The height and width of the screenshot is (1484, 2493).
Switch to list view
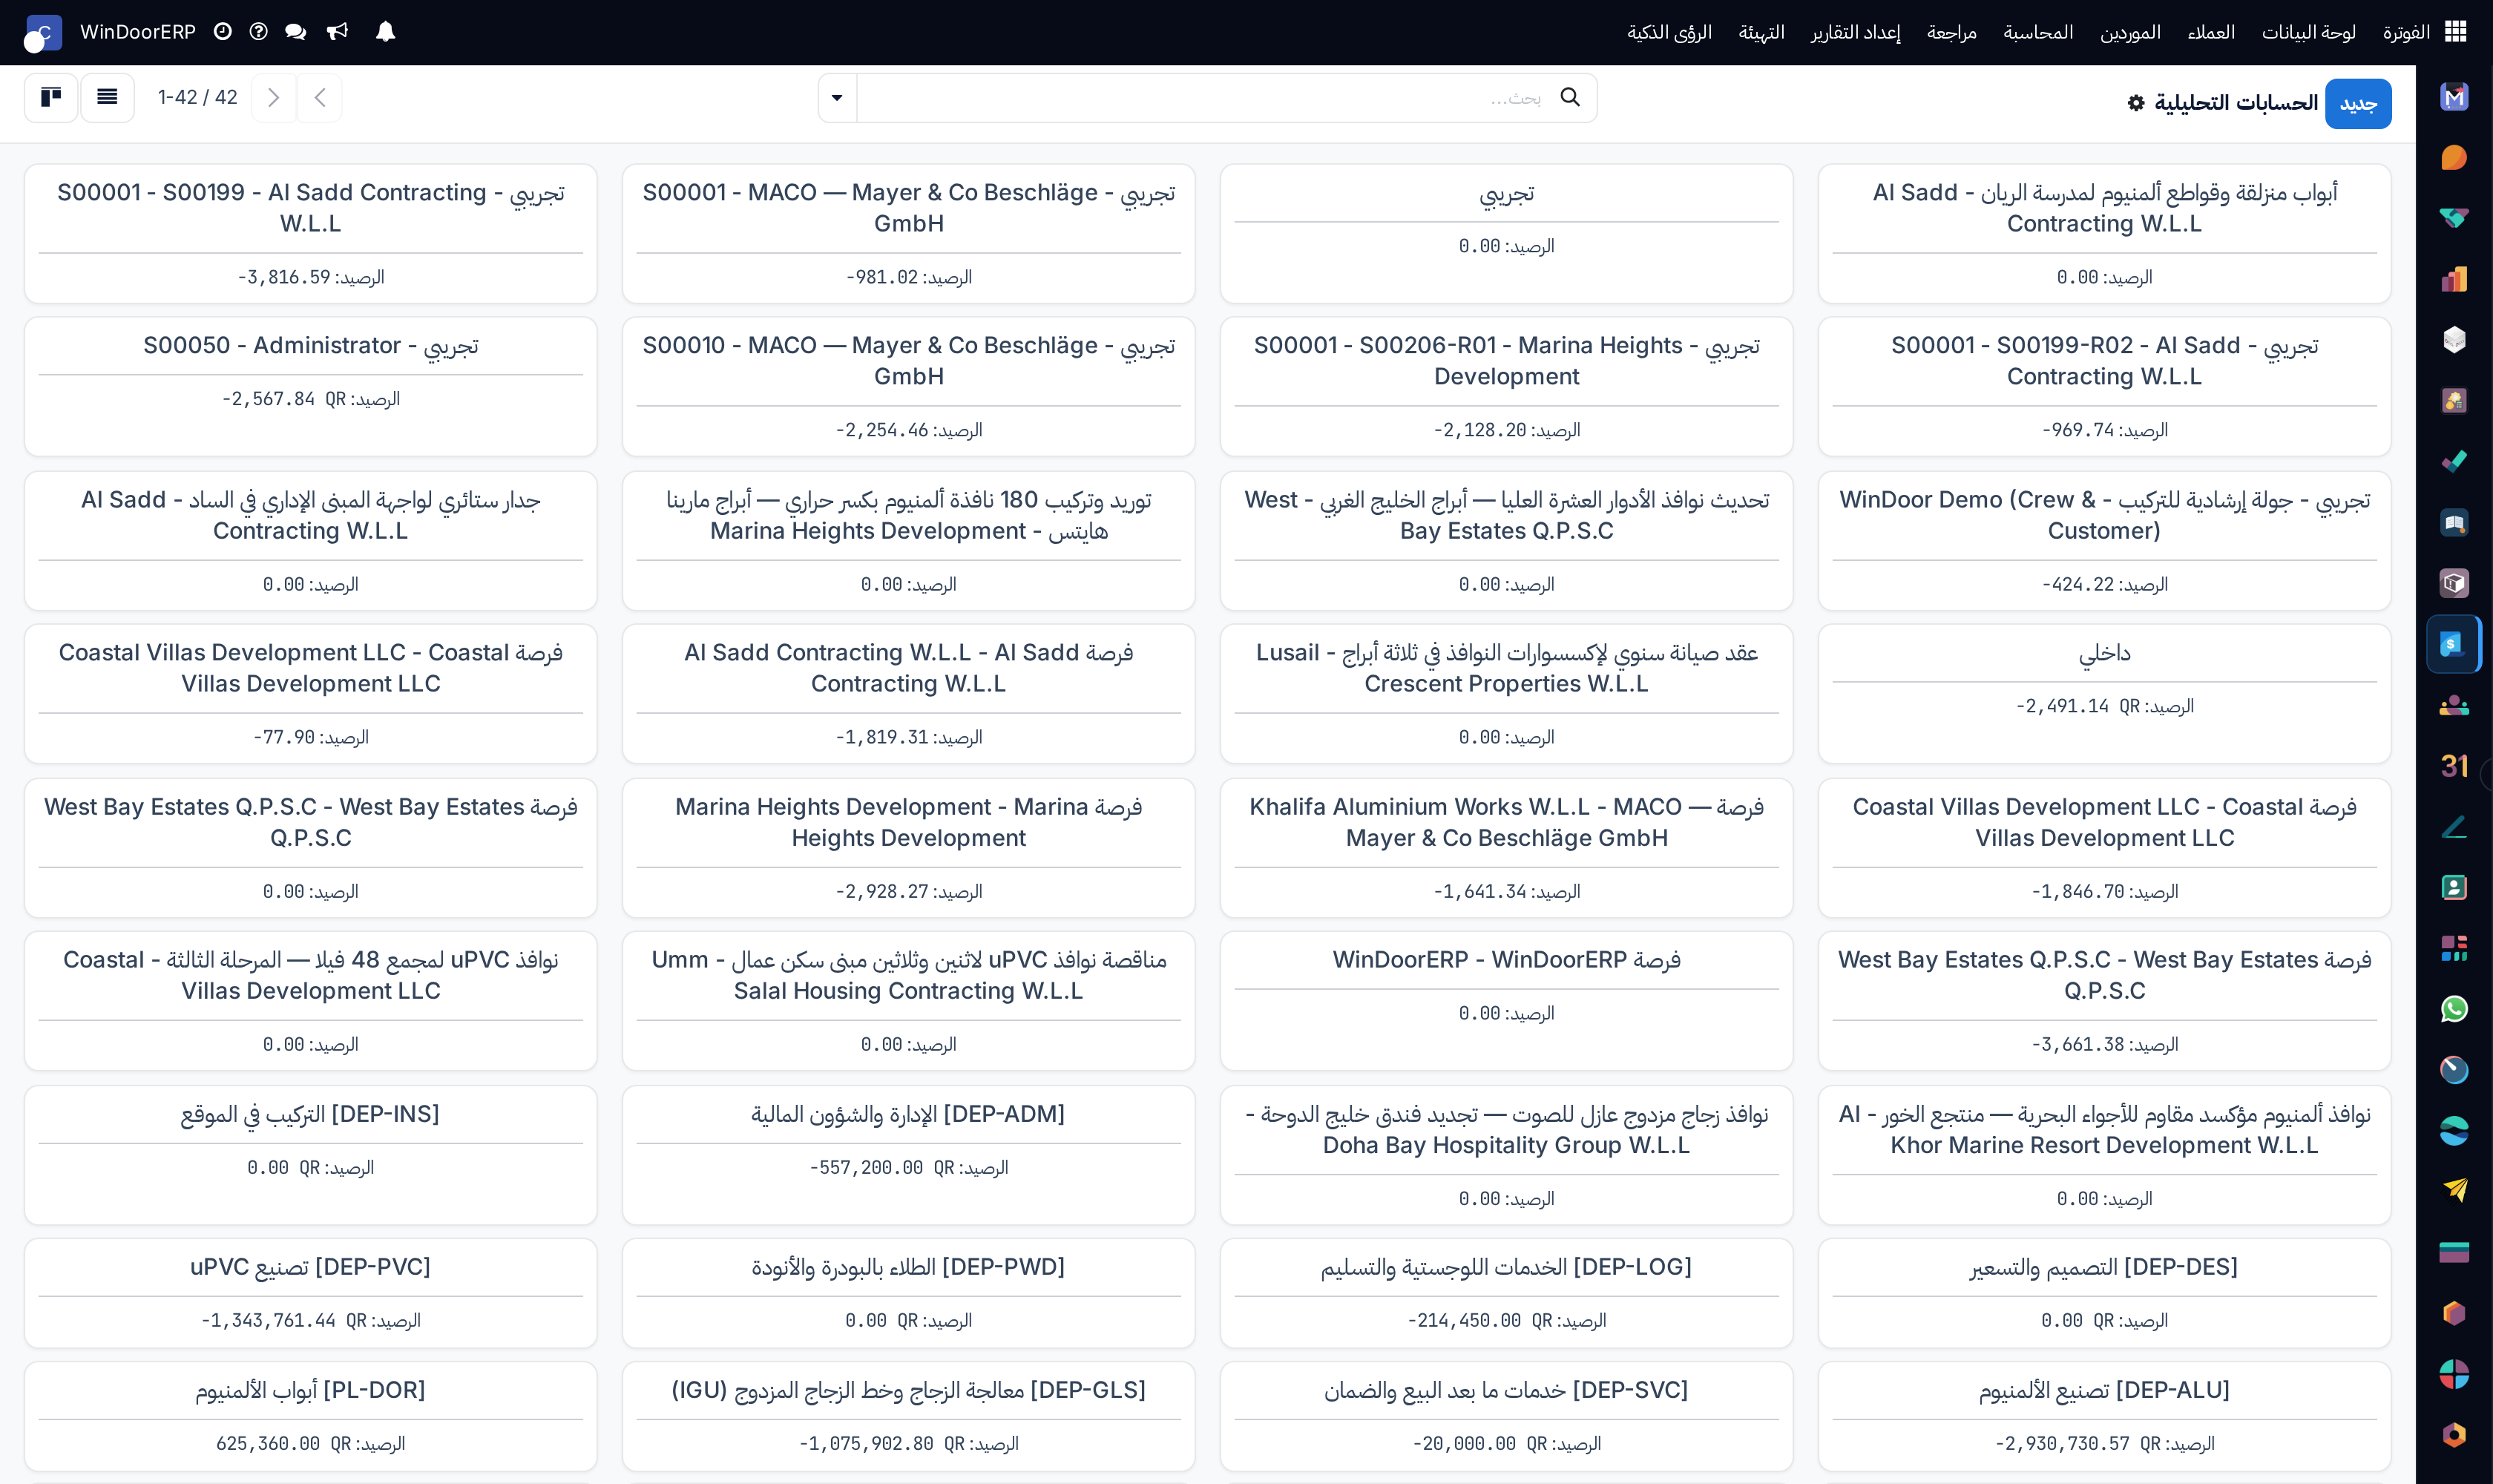coord(107,97)
